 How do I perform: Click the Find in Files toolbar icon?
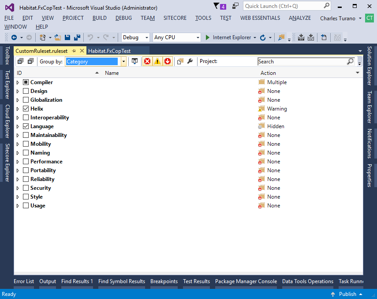click(x=281, y=37)
